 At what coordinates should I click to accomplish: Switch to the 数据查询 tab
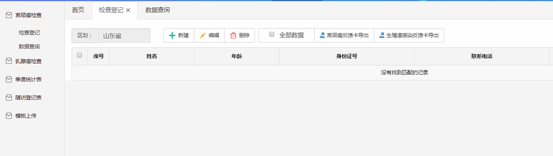click(x=158, y=10)
